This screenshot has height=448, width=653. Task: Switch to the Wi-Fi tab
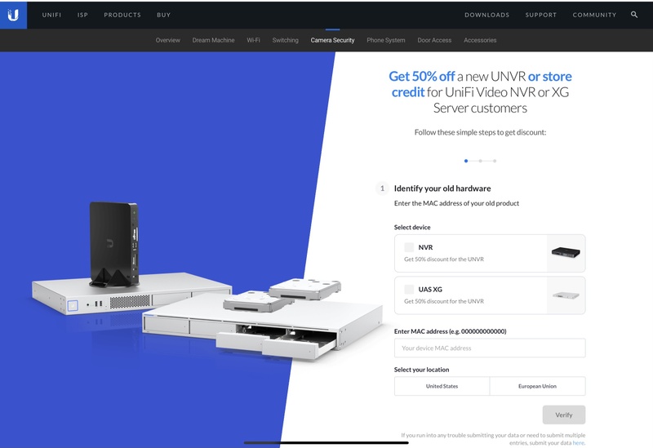253,40
